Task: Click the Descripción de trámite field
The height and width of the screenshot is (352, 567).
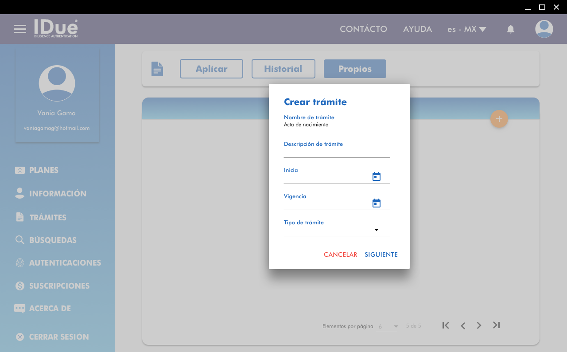Action: pos(337,152)
